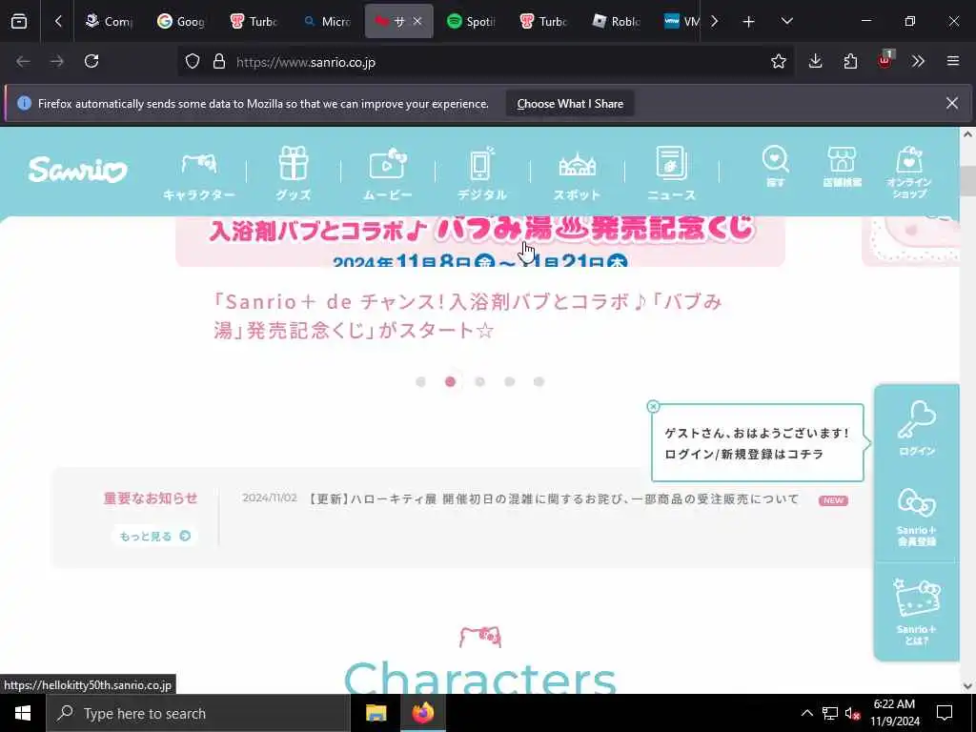Open the キャラクター characters menu icon

pyautogui.click(x=199, y=174)
